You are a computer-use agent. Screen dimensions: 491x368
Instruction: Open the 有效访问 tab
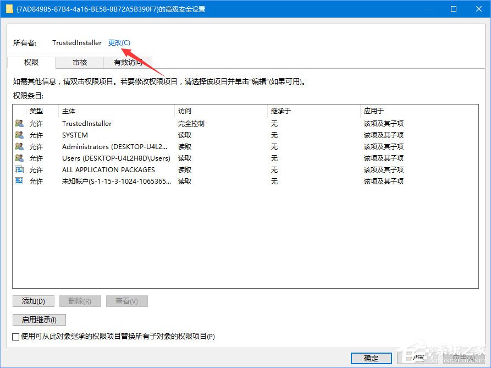128,62
